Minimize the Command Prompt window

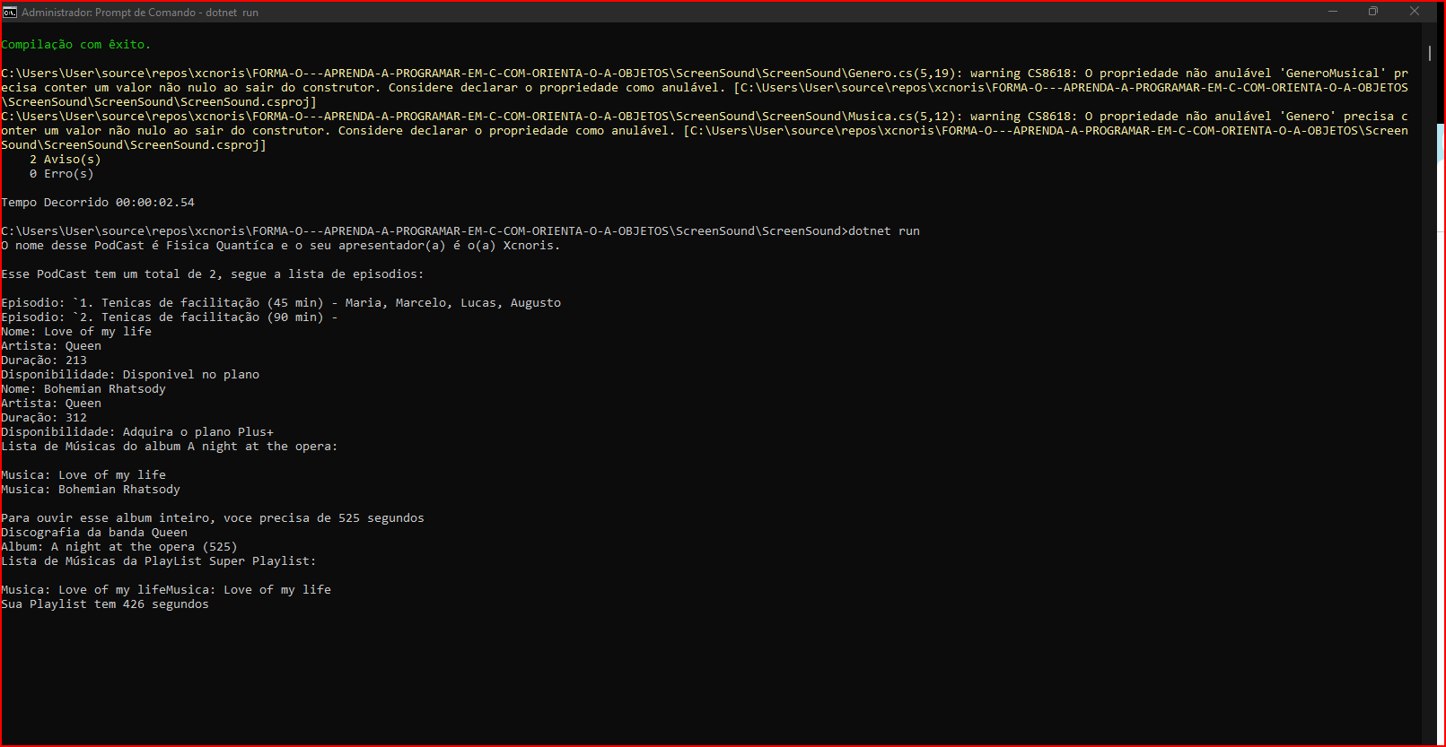(x=1333, y=12)
